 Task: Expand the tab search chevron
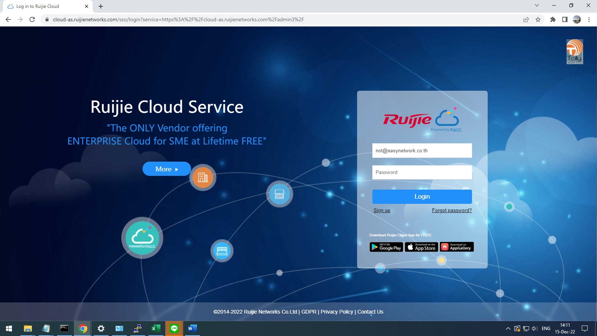(537, 5)
